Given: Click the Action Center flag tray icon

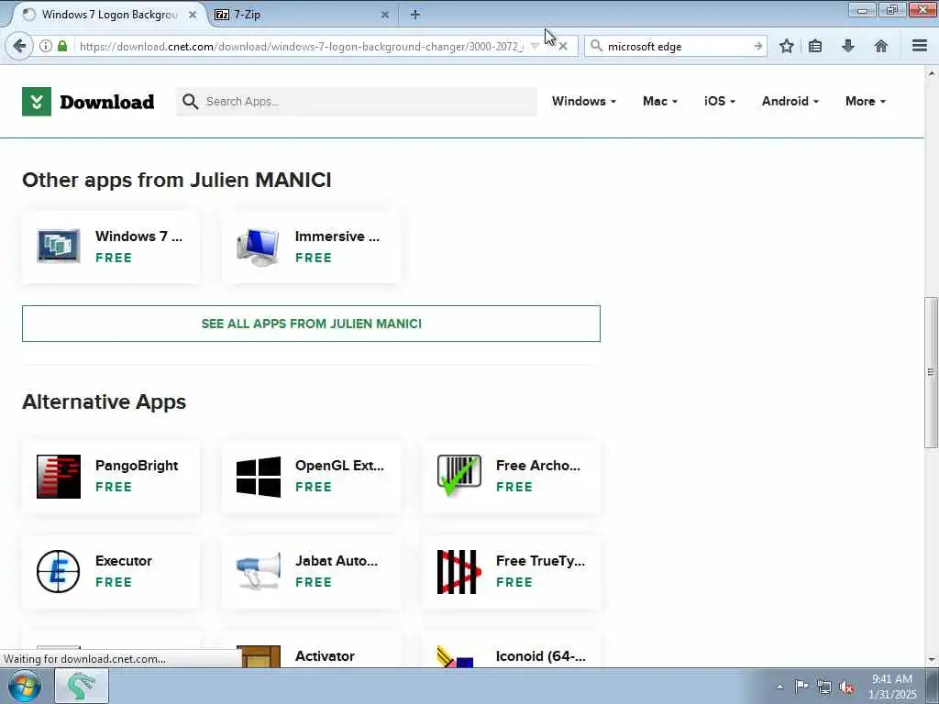Looking at the screenshot, I should tap(801, 686).
